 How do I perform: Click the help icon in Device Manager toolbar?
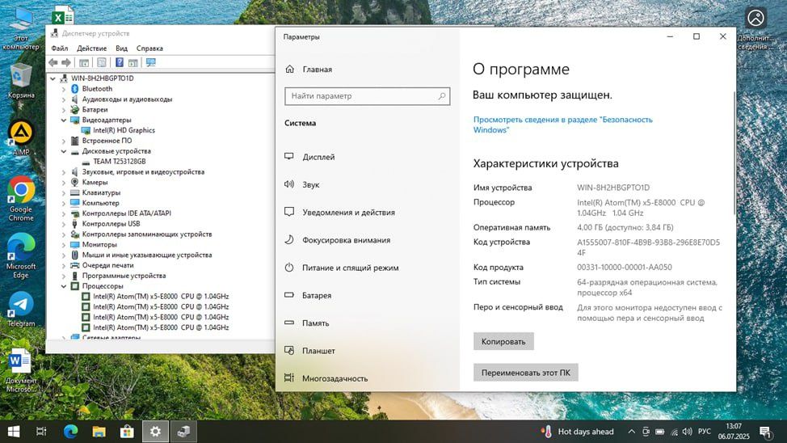pos(120,62)
